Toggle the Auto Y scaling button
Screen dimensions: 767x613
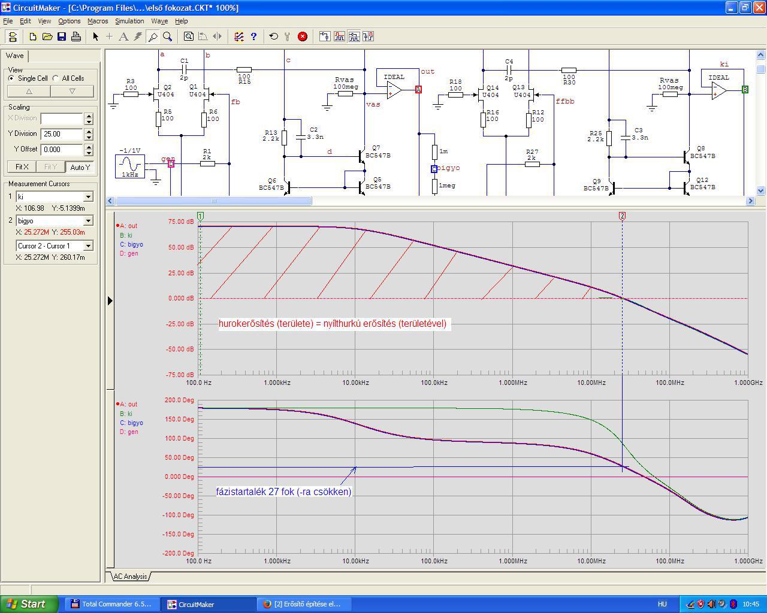[x=80, y=167]
